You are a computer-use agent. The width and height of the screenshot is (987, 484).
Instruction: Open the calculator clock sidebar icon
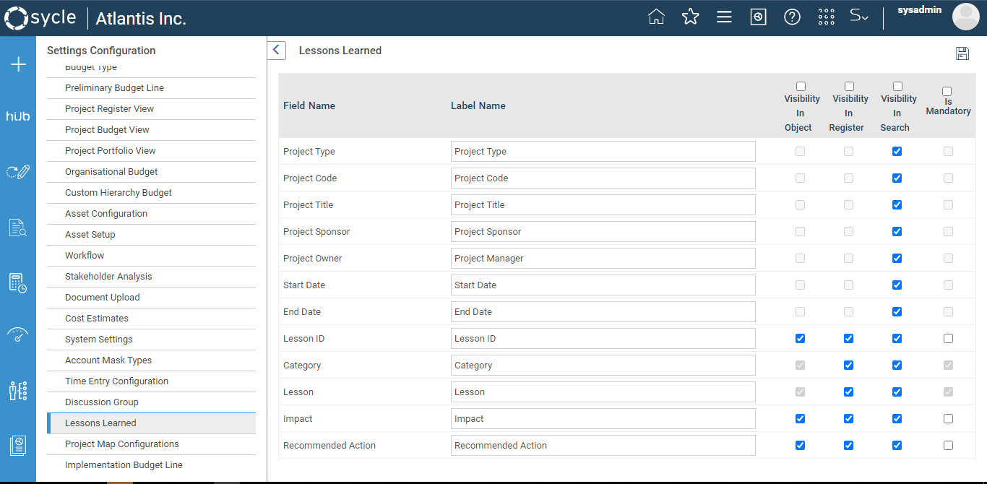tap(18, 283)
